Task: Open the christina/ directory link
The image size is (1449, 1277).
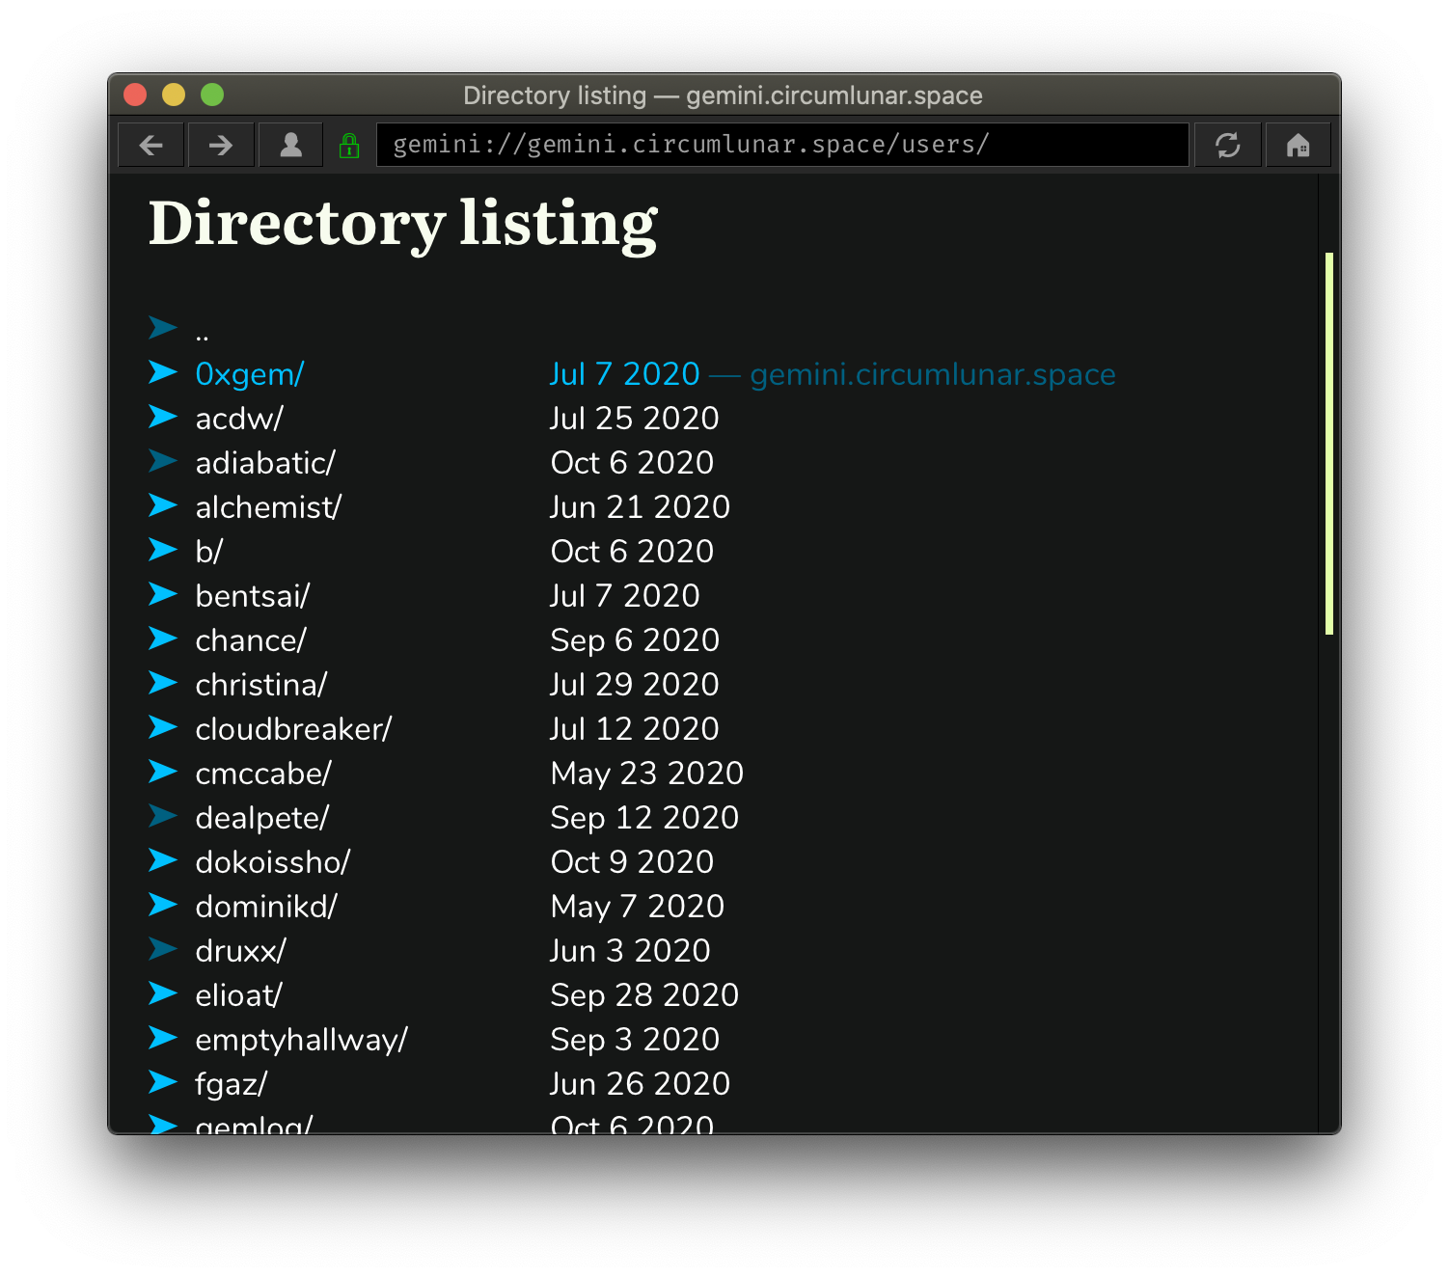Action: tap(260, 685)
